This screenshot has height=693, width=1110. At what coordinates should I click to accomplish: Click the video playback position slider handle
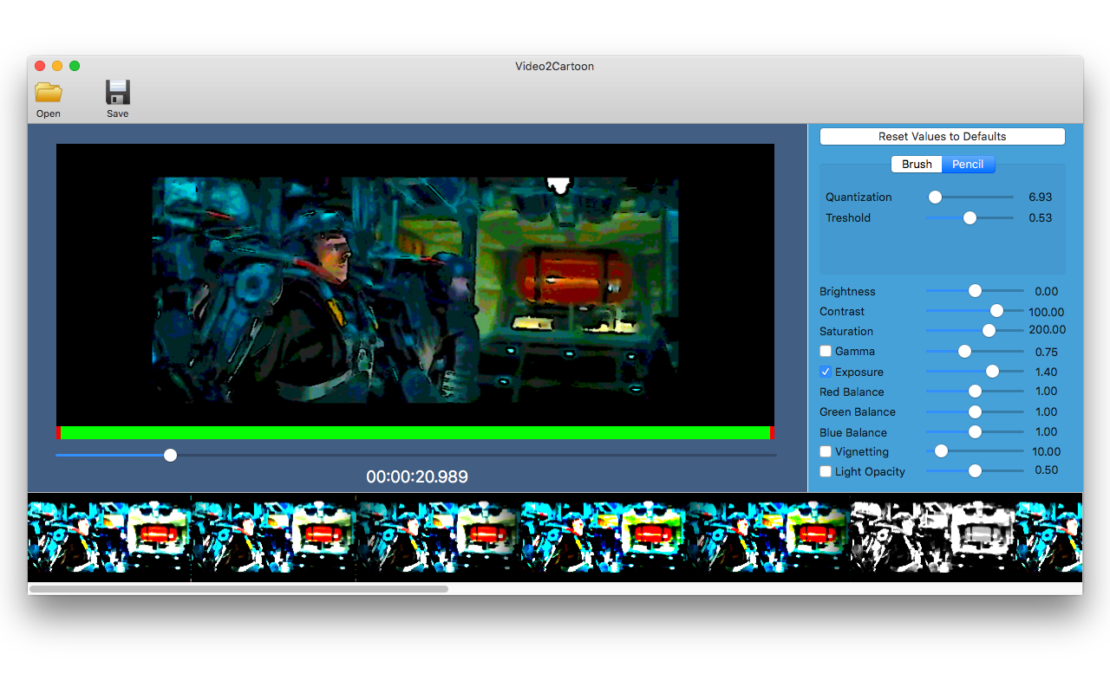coord(170,455)
